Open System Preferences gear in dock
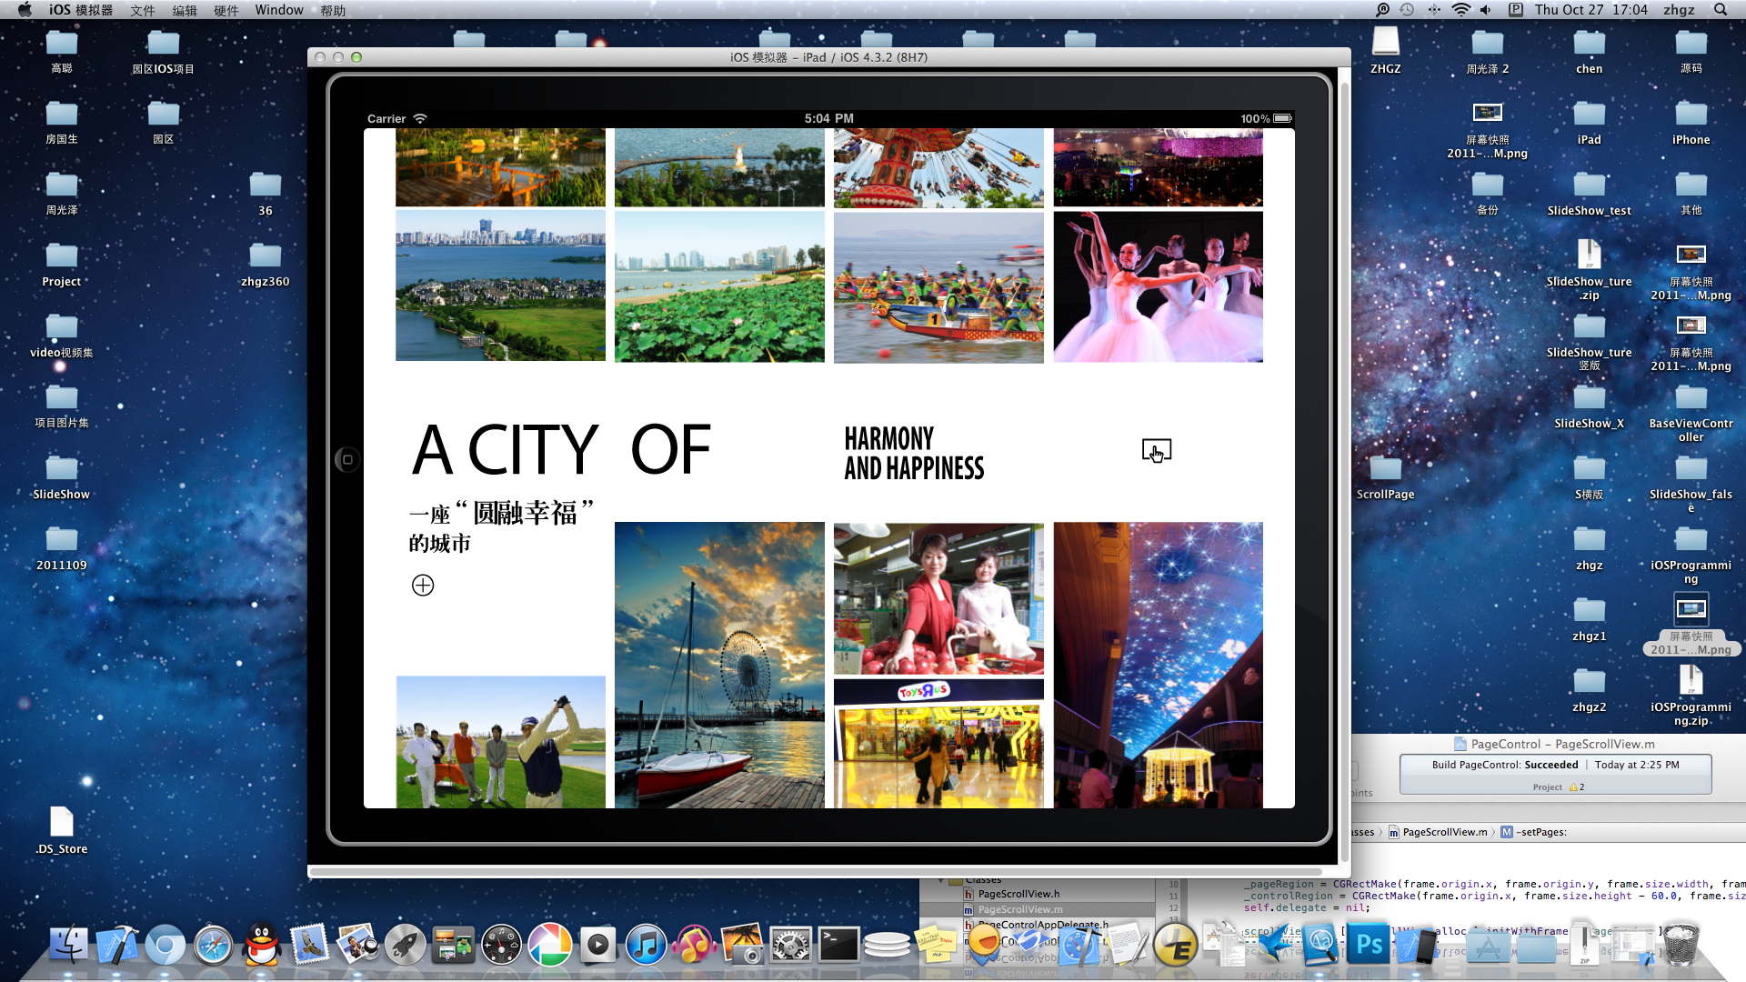The height and width of the screenshot is (982, 1746). pyautogui.click(x=789, y=946)
